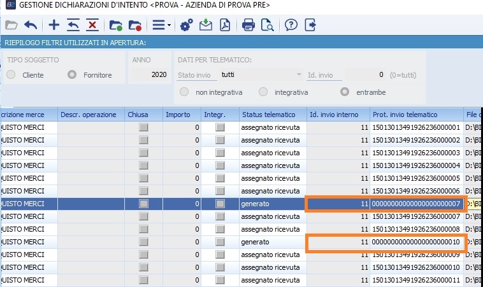The image size is (483, 287).
Task: Click the help question mark icon
Action: pyautogui.click(x=291, y=25)
